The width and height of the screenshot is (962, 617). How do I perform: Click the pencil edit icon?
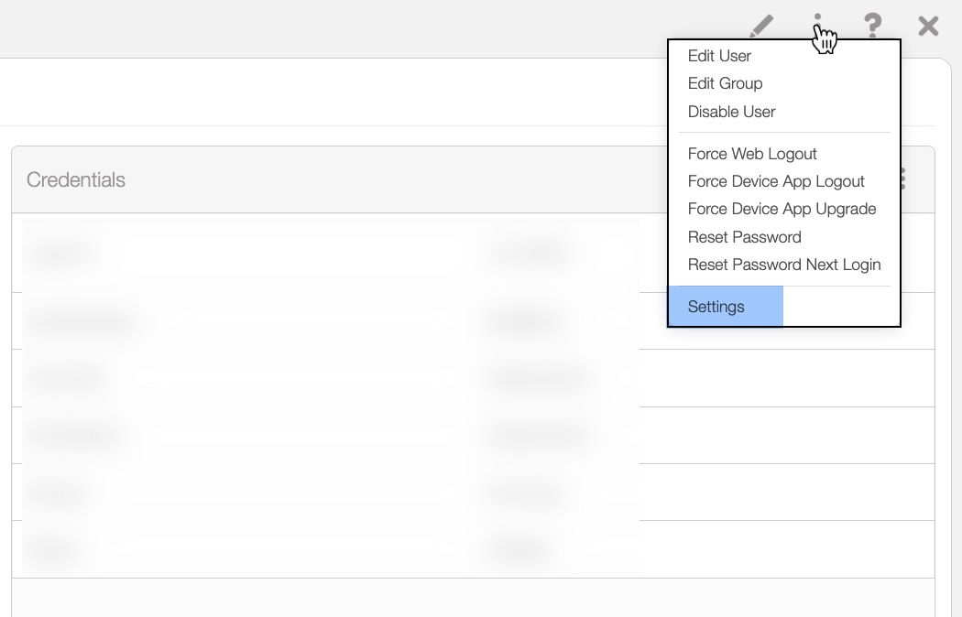[x=761, y=26]
